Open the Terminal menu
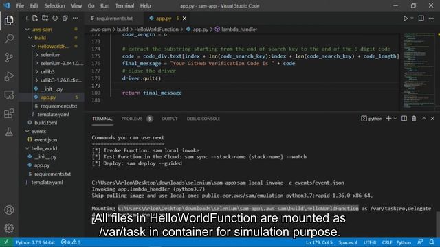 tap(124, 5)
